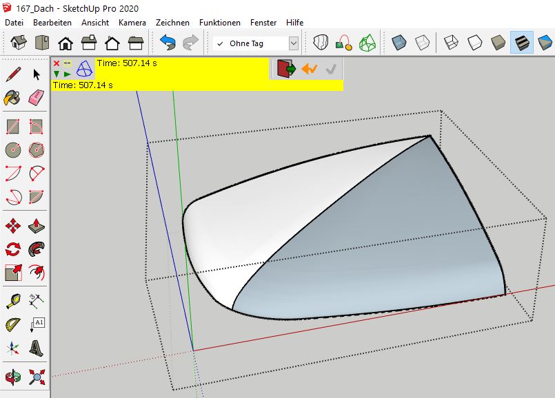The height and width of the screenshot is (398, 555).
Task: Choose the Move tool
Action: 13,225
